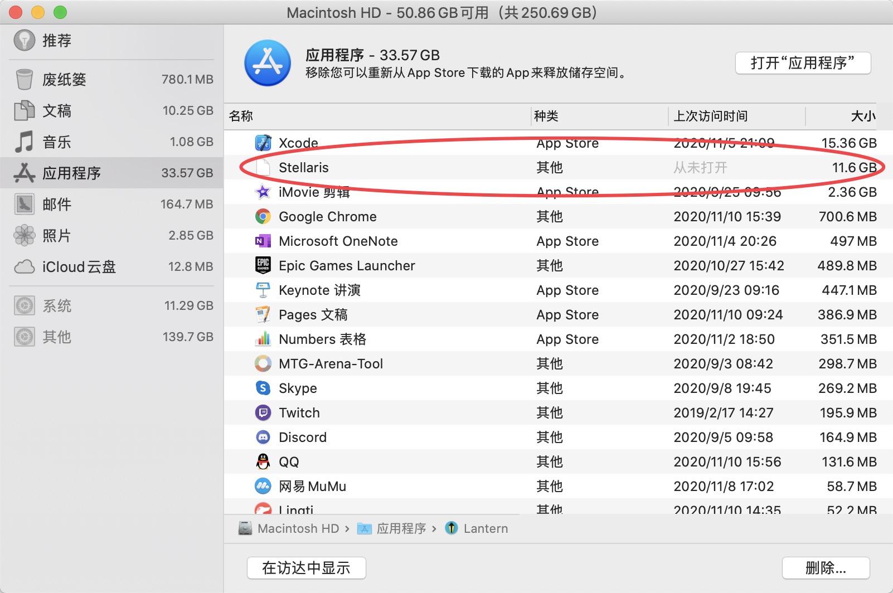Select the Google Chrome icon in list
Image resolution: width=893 pixels, height=593 pixels.
coord(263,217)
